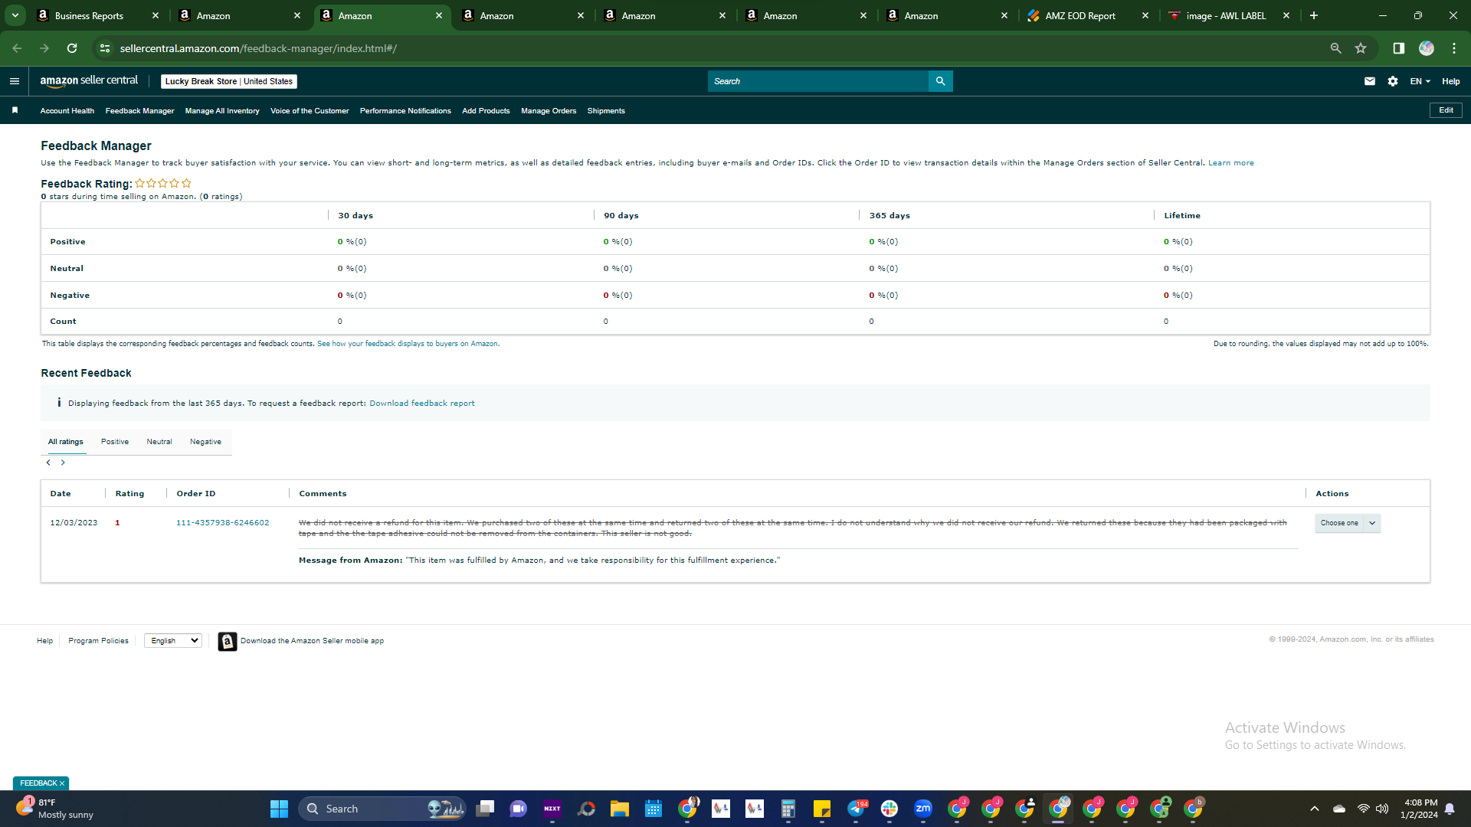Image resolution: width=1471 pixels, height=827 pixels.
Task: Open the Windows Start menu
Action: [279, 809]
